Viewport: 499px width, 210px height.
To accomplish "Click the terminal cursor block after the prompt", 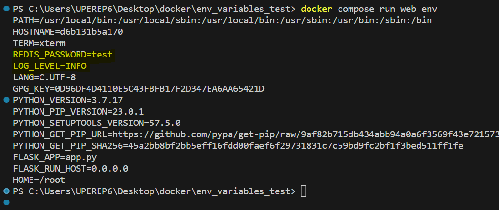I will point(304,191).
